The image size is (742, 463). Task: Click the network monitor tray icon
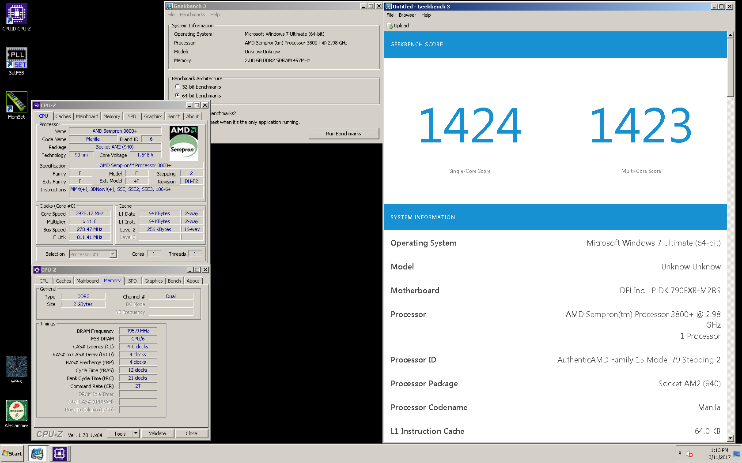(736, 454)
